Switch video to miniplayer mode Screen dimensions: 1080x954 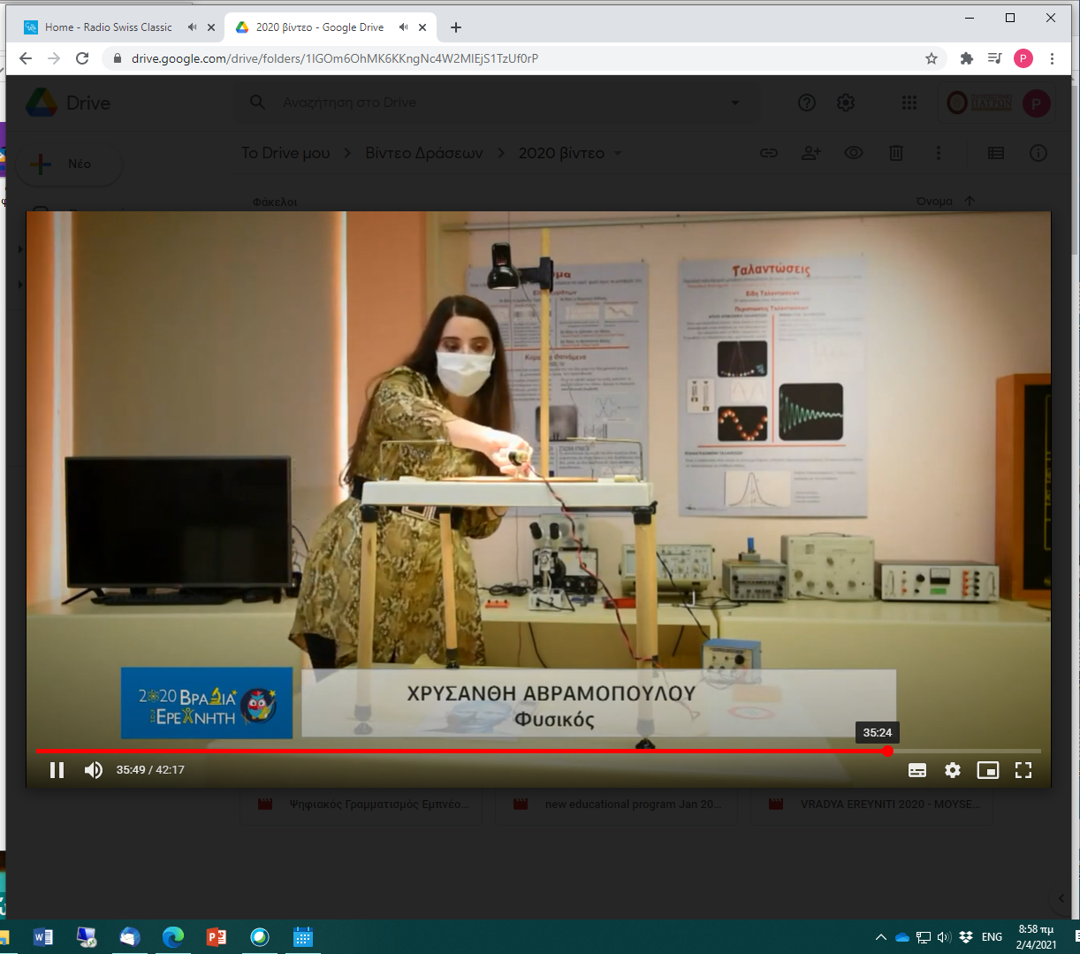pos(987,770)
